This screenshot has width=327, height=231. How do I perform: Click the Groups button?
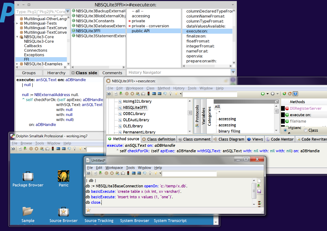tap(29, 73)
